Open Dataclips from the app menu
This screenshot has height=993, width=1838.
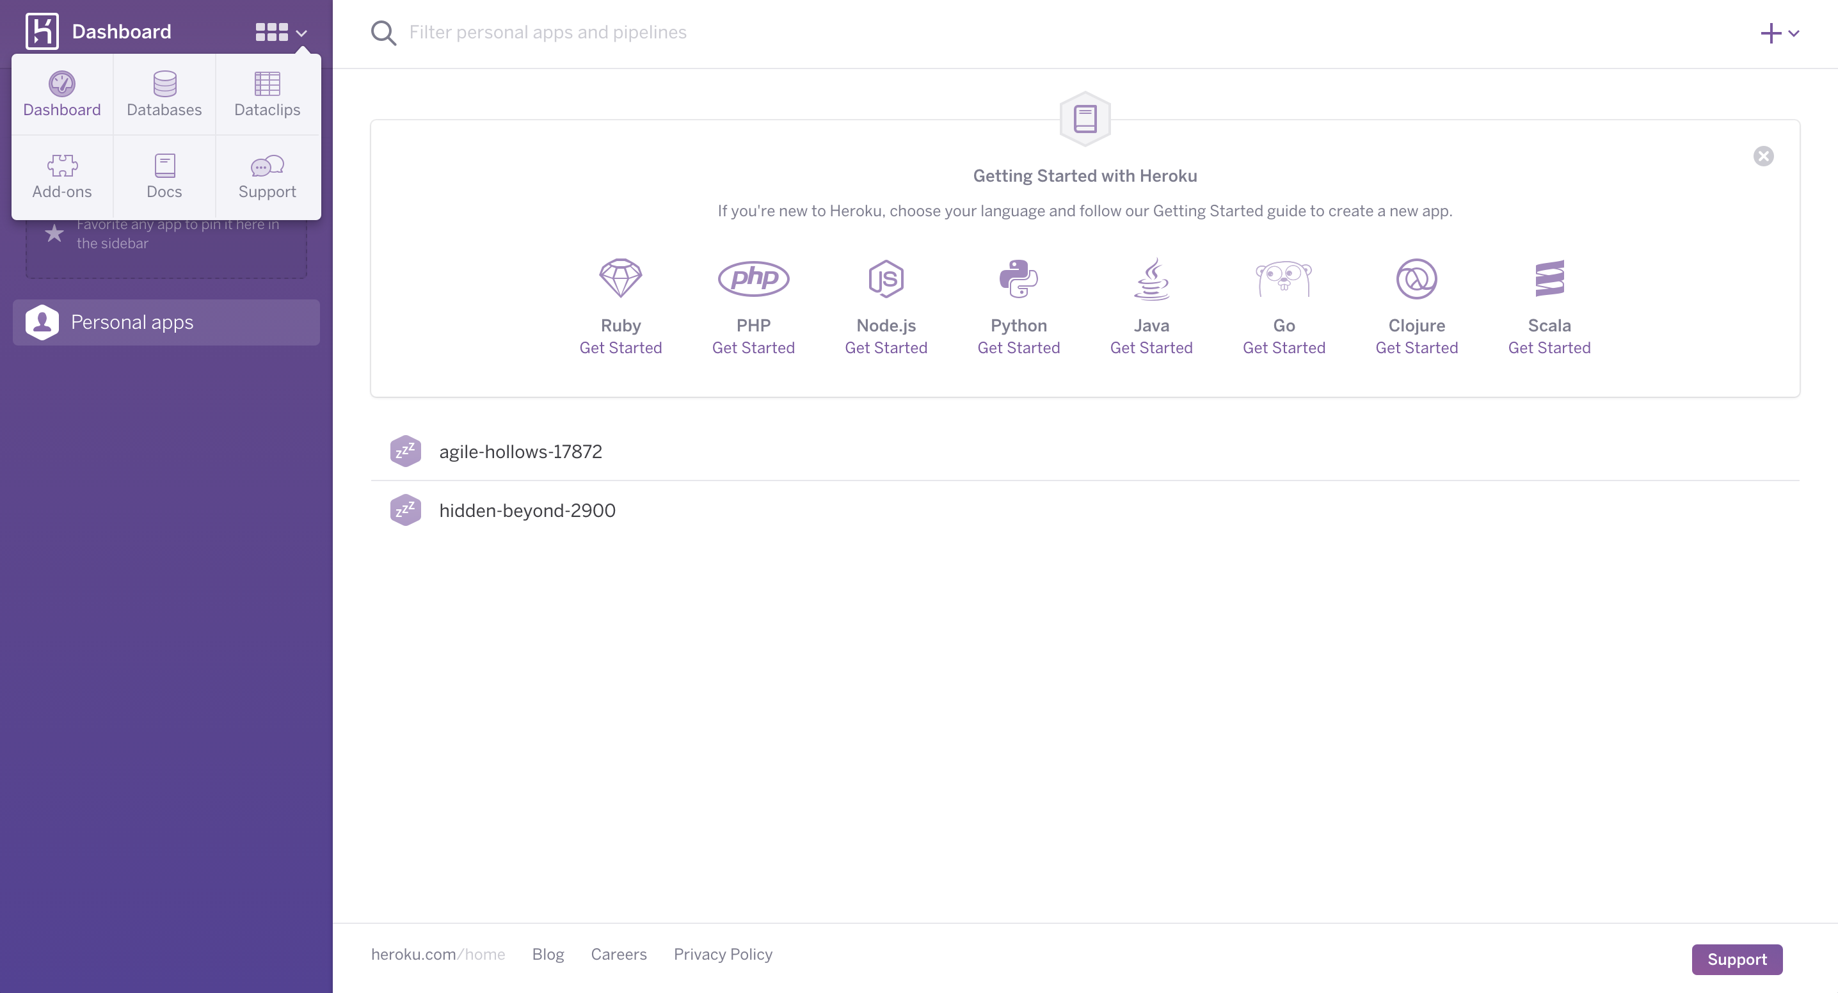(268, 94)
